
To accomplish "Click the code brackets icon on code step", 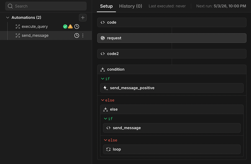I will tap(103, 22).
